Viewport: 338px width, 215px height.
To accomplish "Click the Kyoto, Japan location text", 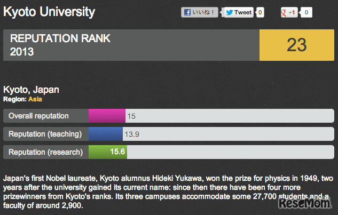I will [31, 90].
